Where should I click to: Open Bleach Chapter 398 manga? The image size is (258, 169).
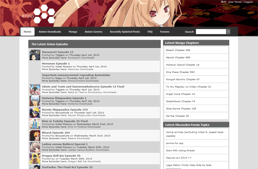[x=178, y=50]
